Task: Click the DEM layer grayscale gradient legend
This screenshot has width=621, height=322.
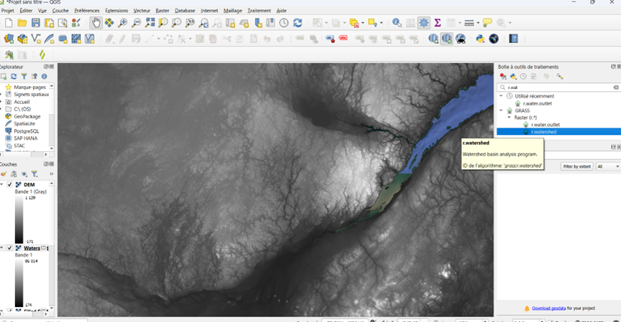Action: click(19, 219)
